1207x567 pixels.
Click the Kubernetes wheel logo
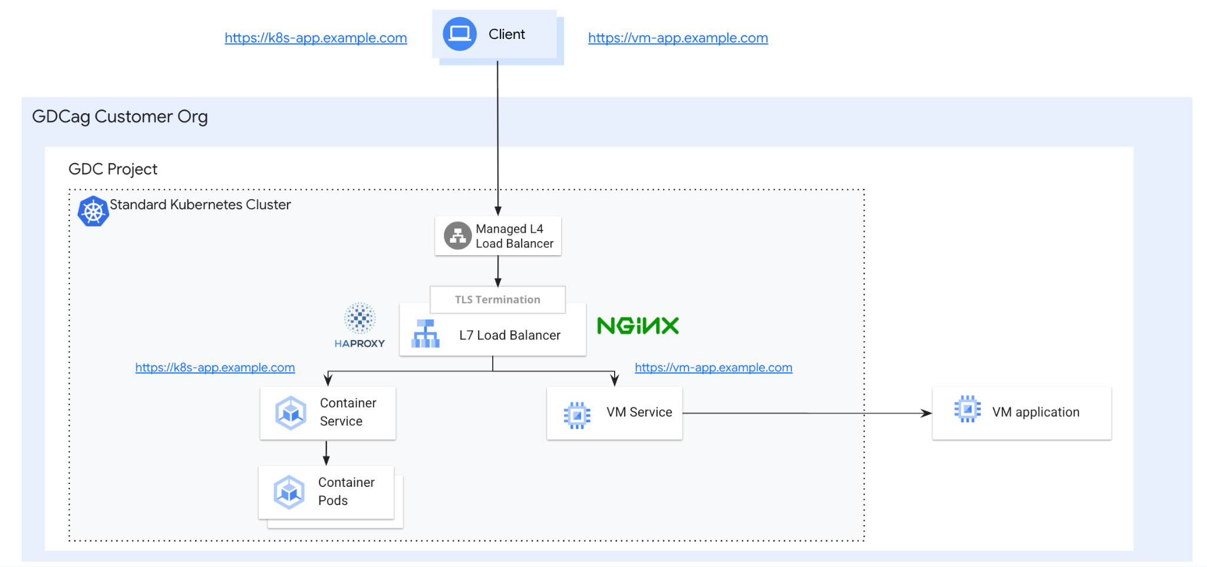(93, 211)
